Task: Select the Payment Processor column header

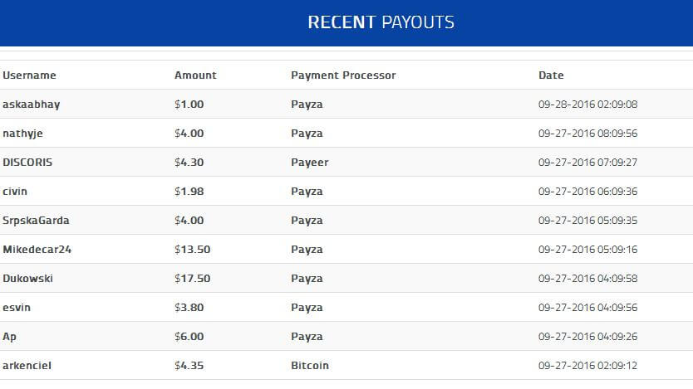Action: (x=343, y=75)
